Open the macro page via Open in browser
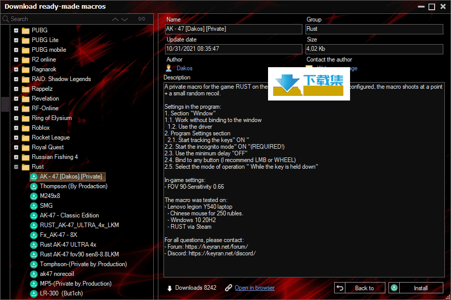Screen dimensions: 451x300 [255, 288]
